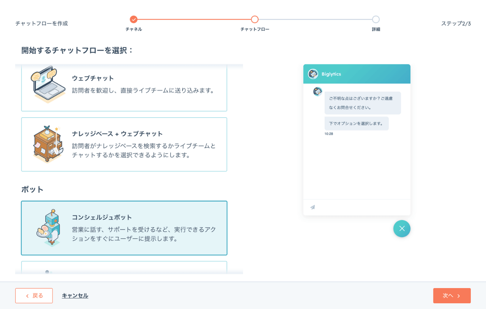Viewport: 486px width, 309px height.
Task: Click the 10:28 timestamp in chat
Action: point(329,134)
